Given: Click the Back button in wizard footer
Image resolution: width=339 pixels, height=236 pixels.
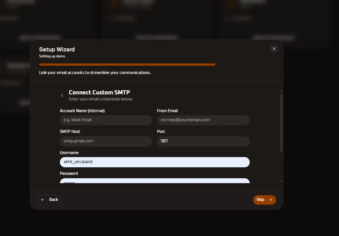Looking at the screenshot, I should (x=49, y=200).
